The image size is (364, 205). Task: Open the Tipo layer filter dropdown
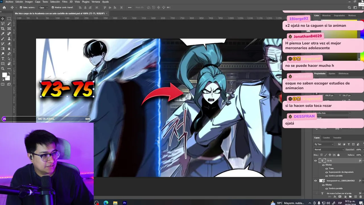[x=324, y=144]
